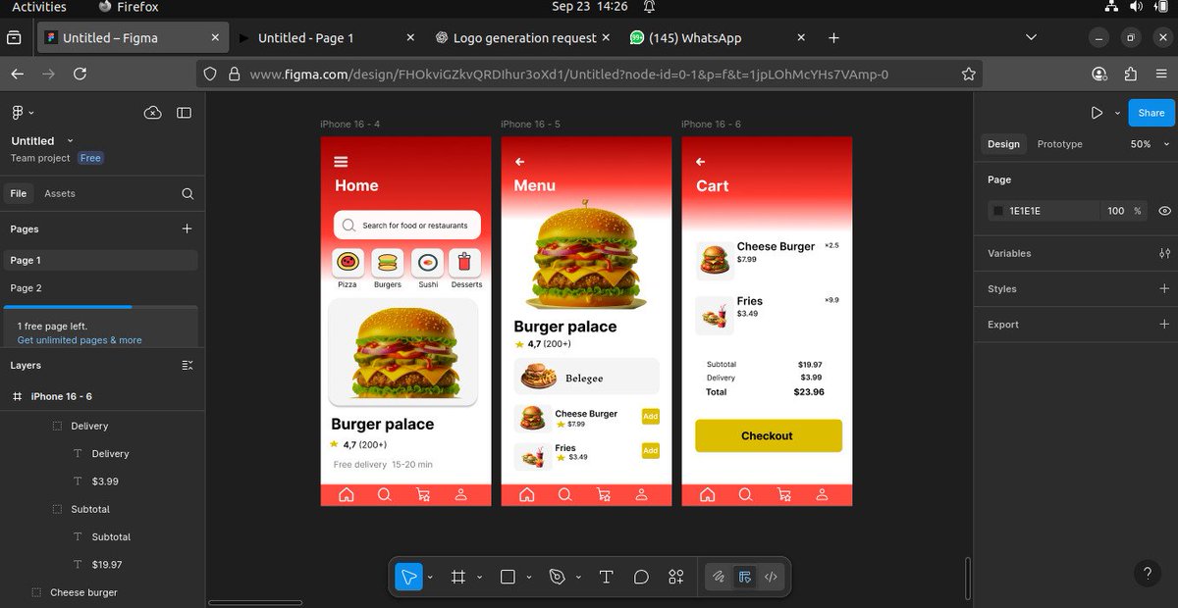Open the help question mark button
Screen dimensions: 1178x608
pos(1148,574)
